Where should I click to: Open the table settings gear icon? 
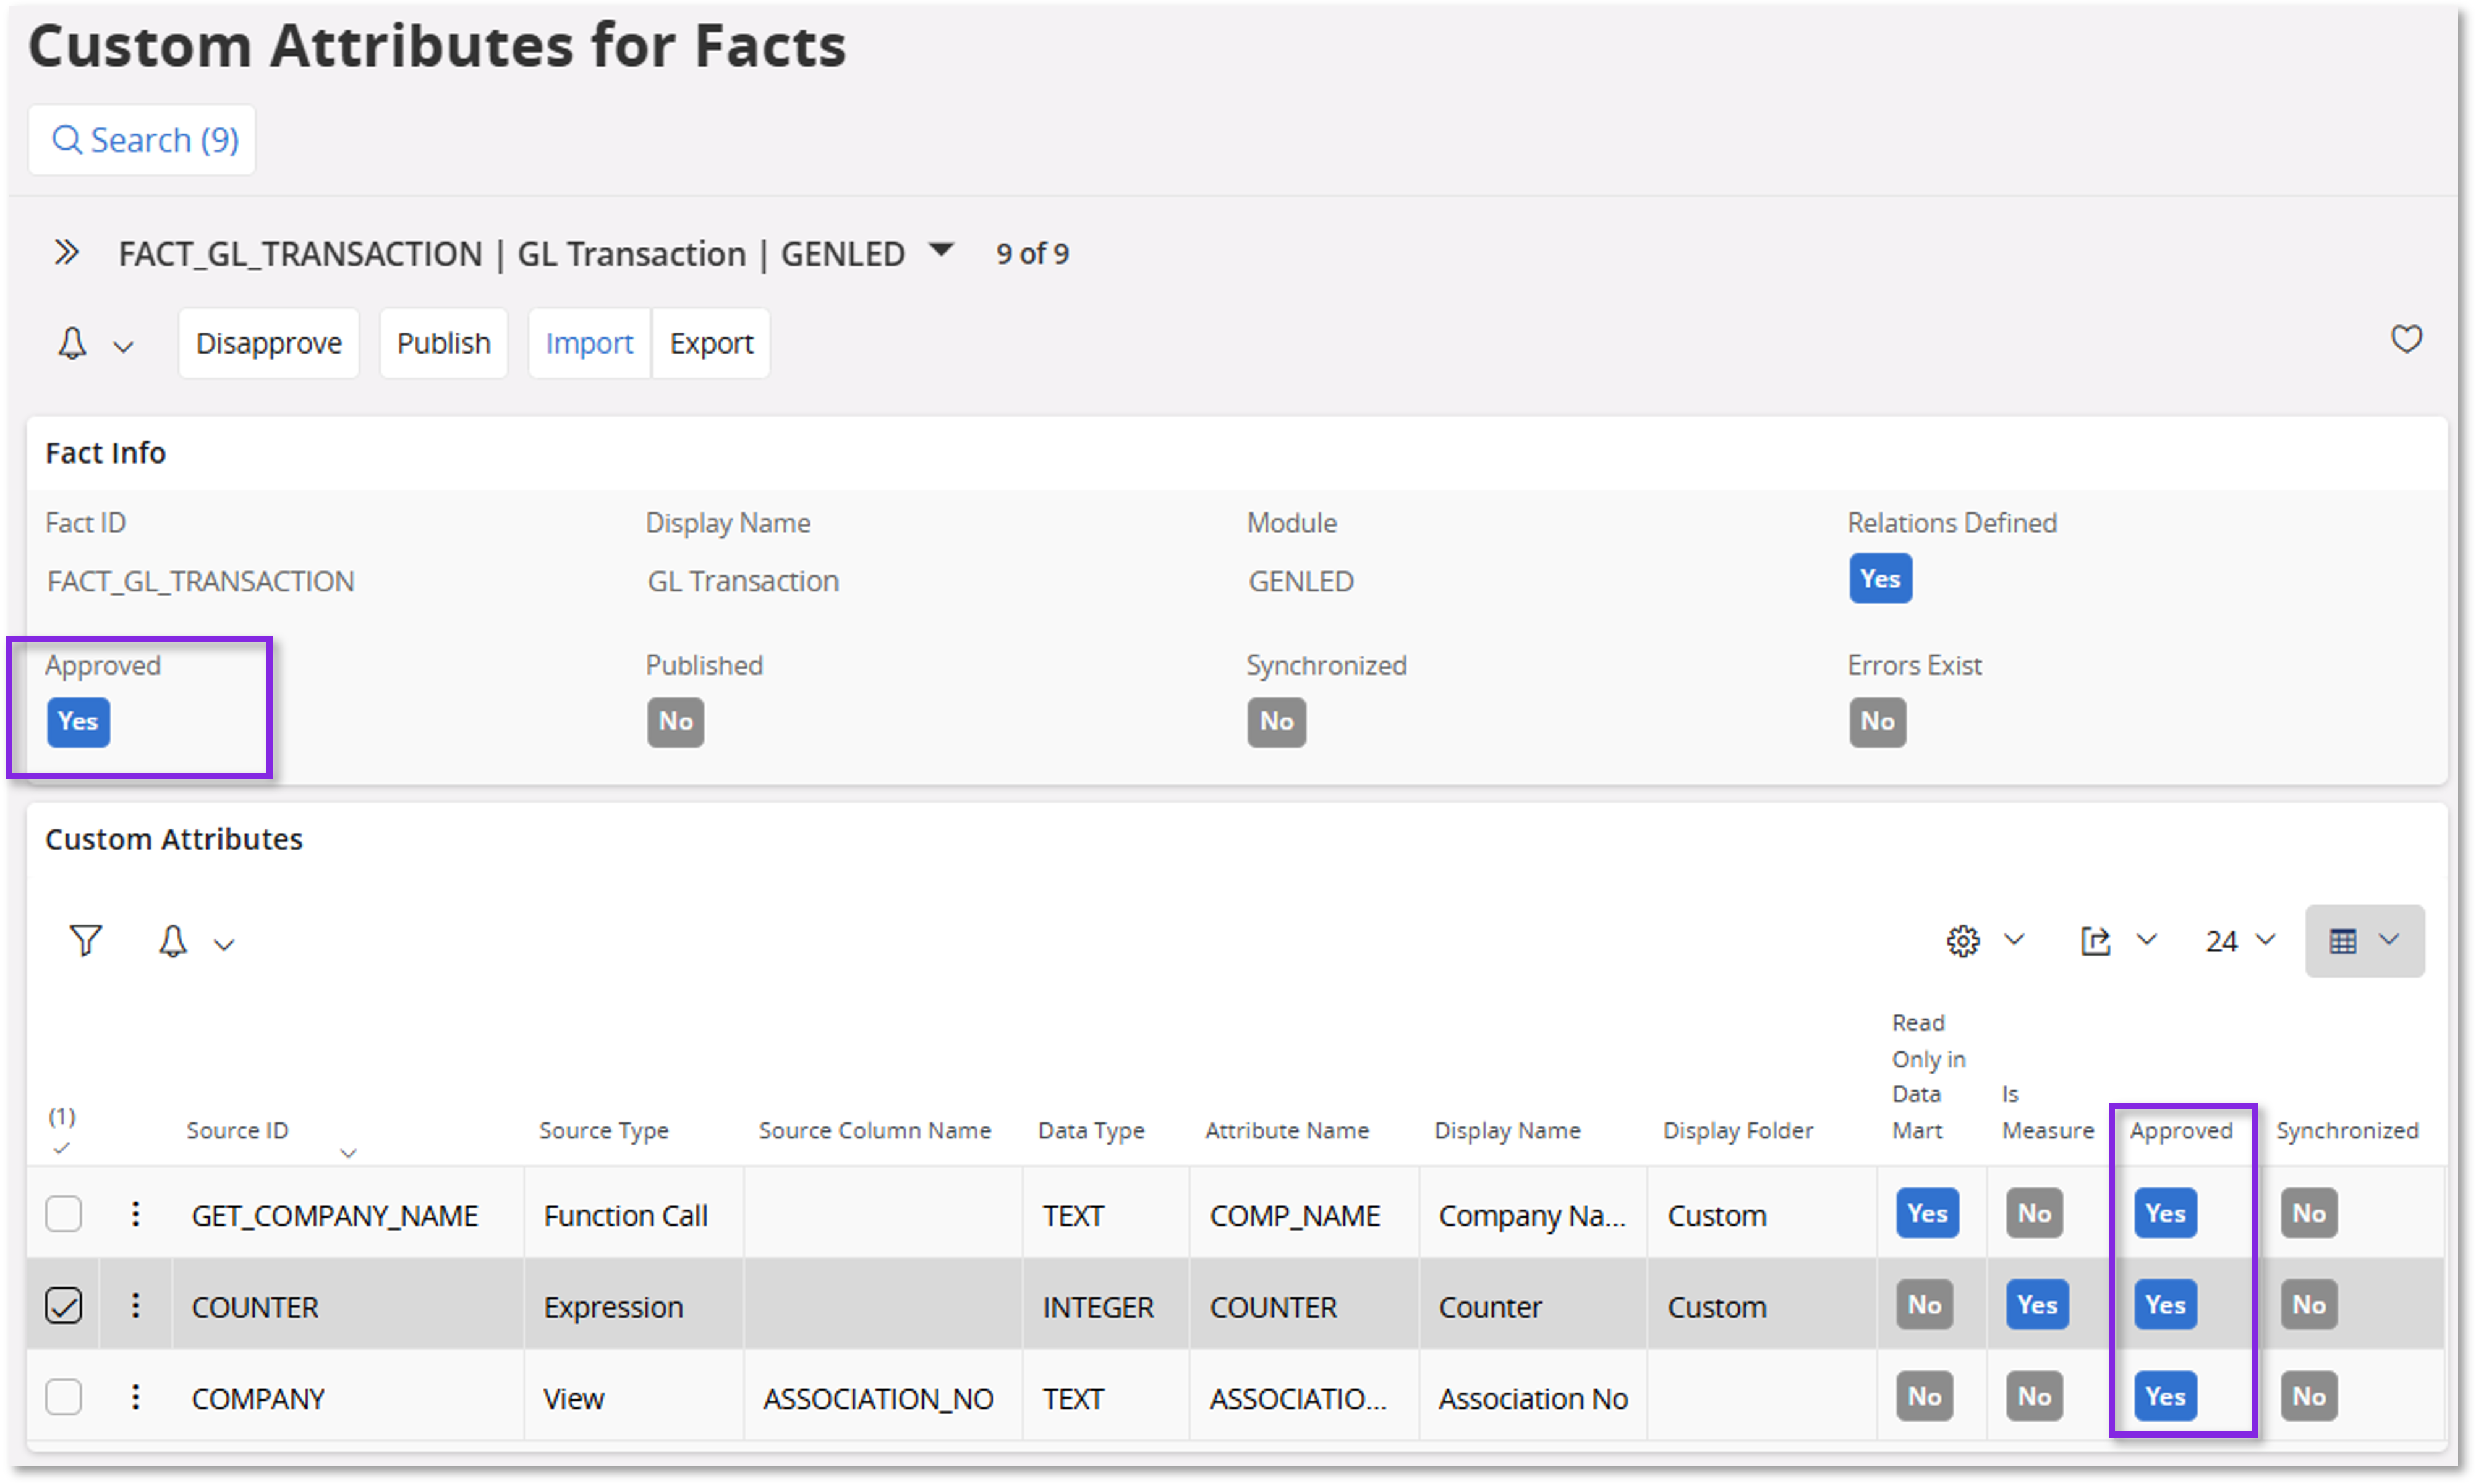tap(1962, 941)
